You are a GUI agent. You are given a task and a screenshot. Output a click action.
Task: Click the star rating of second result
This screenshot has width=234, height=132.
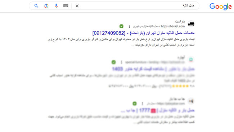click(x=180, y=86)
